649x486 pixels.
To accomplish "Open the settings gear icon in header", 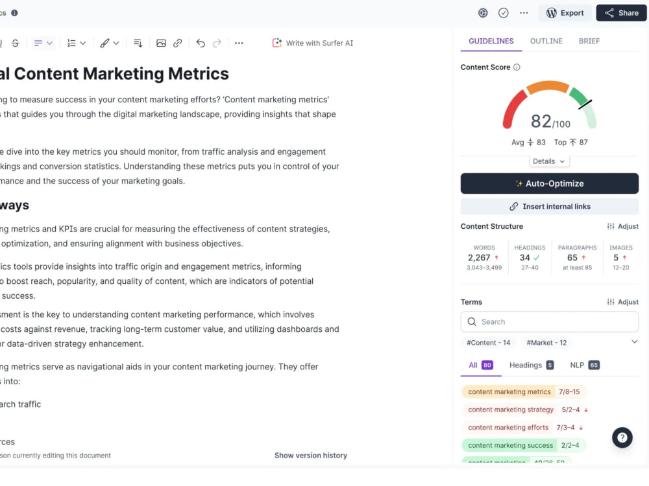I will click(x=483, y=13).
